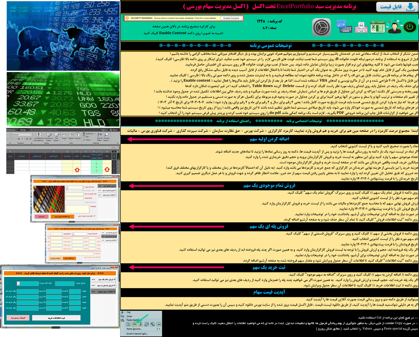Open the Clear dropdown
This screenshot has width=419, height=337.
click(x=87, y=140)
